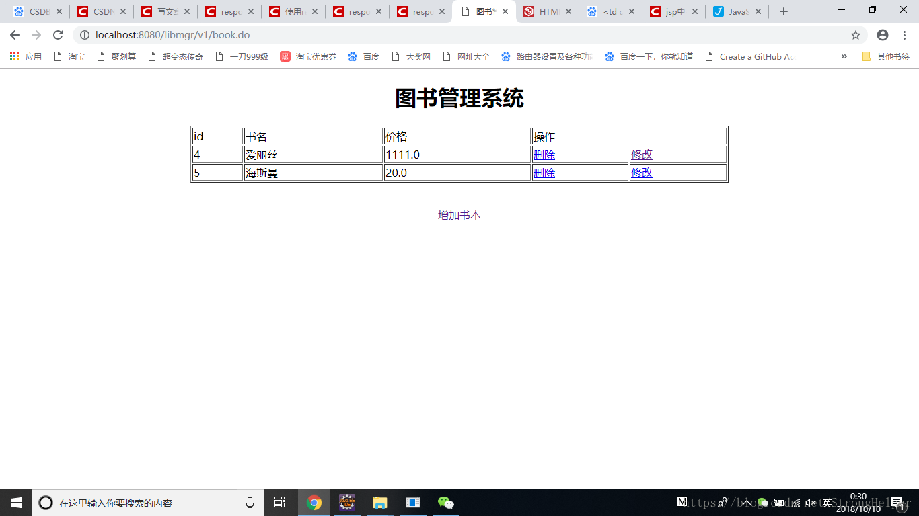Delete book 海斯曼 via 删除 link
The width and height of the screenshot is (919, 516).
tap(544, 173)
